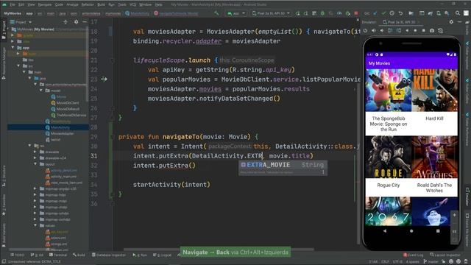Image resolution: width=471 pixels, height=265 pixels.
Task: Collapse the app module tree node
Action: (13, 47)
